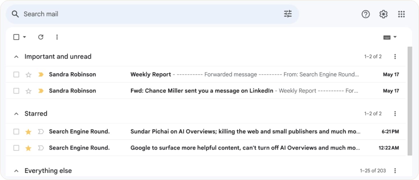
Task: Open the input tools keyboard icon
Action: pos(388,37)
